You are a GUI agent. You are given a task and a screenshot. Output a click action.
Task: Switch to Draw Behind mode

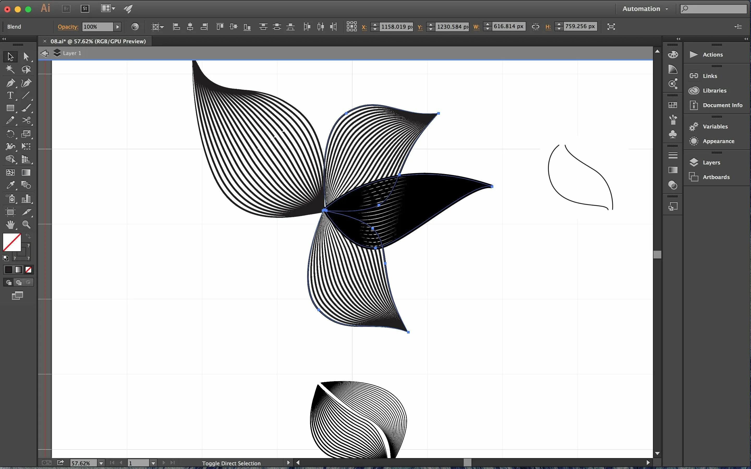point(19,282)
